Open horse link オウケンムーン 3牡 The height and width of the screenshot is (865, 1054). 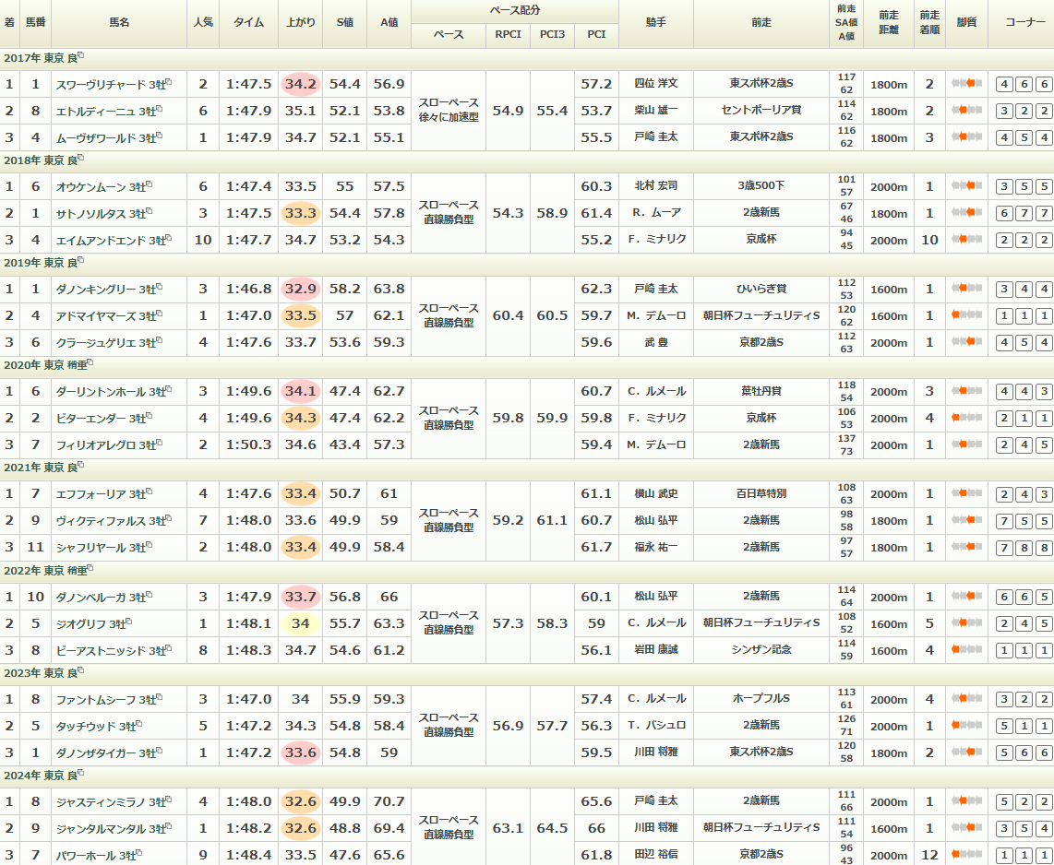pyautogui.click(x=100, y=186)
